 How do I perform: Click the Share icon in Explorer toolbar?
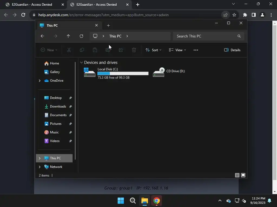(121, 50)
